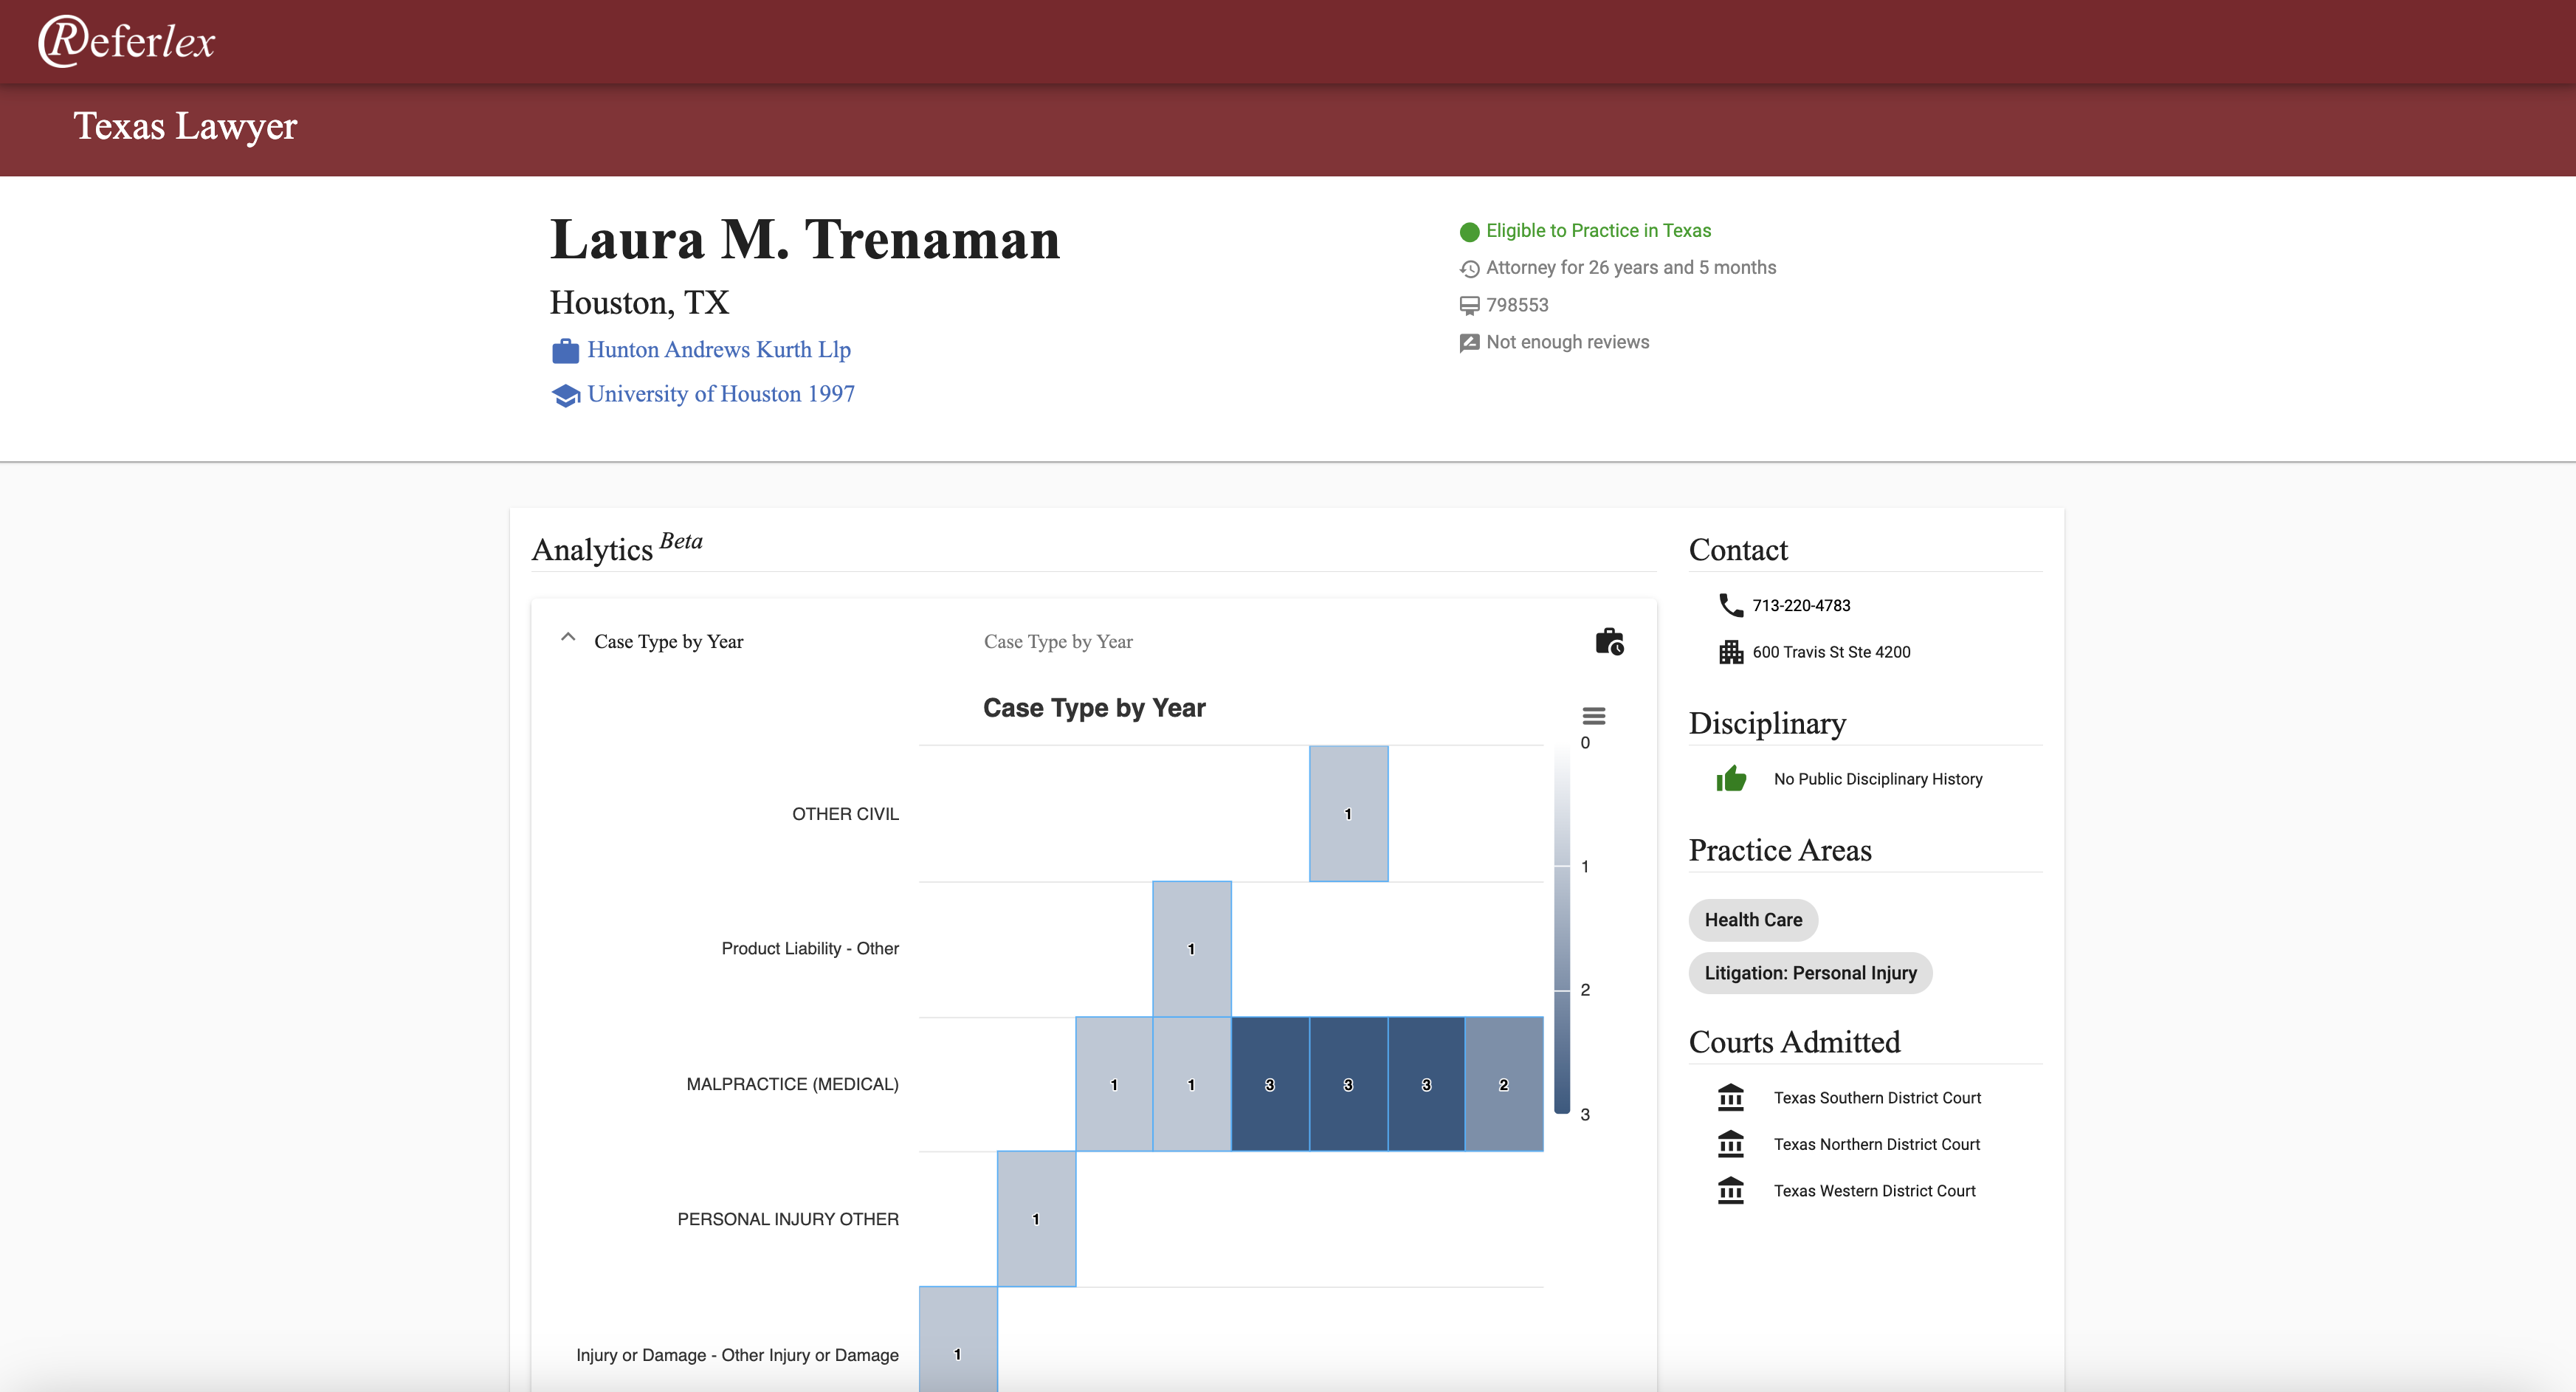
Task: Click the Referlex logo
Action: coord(127,42)
